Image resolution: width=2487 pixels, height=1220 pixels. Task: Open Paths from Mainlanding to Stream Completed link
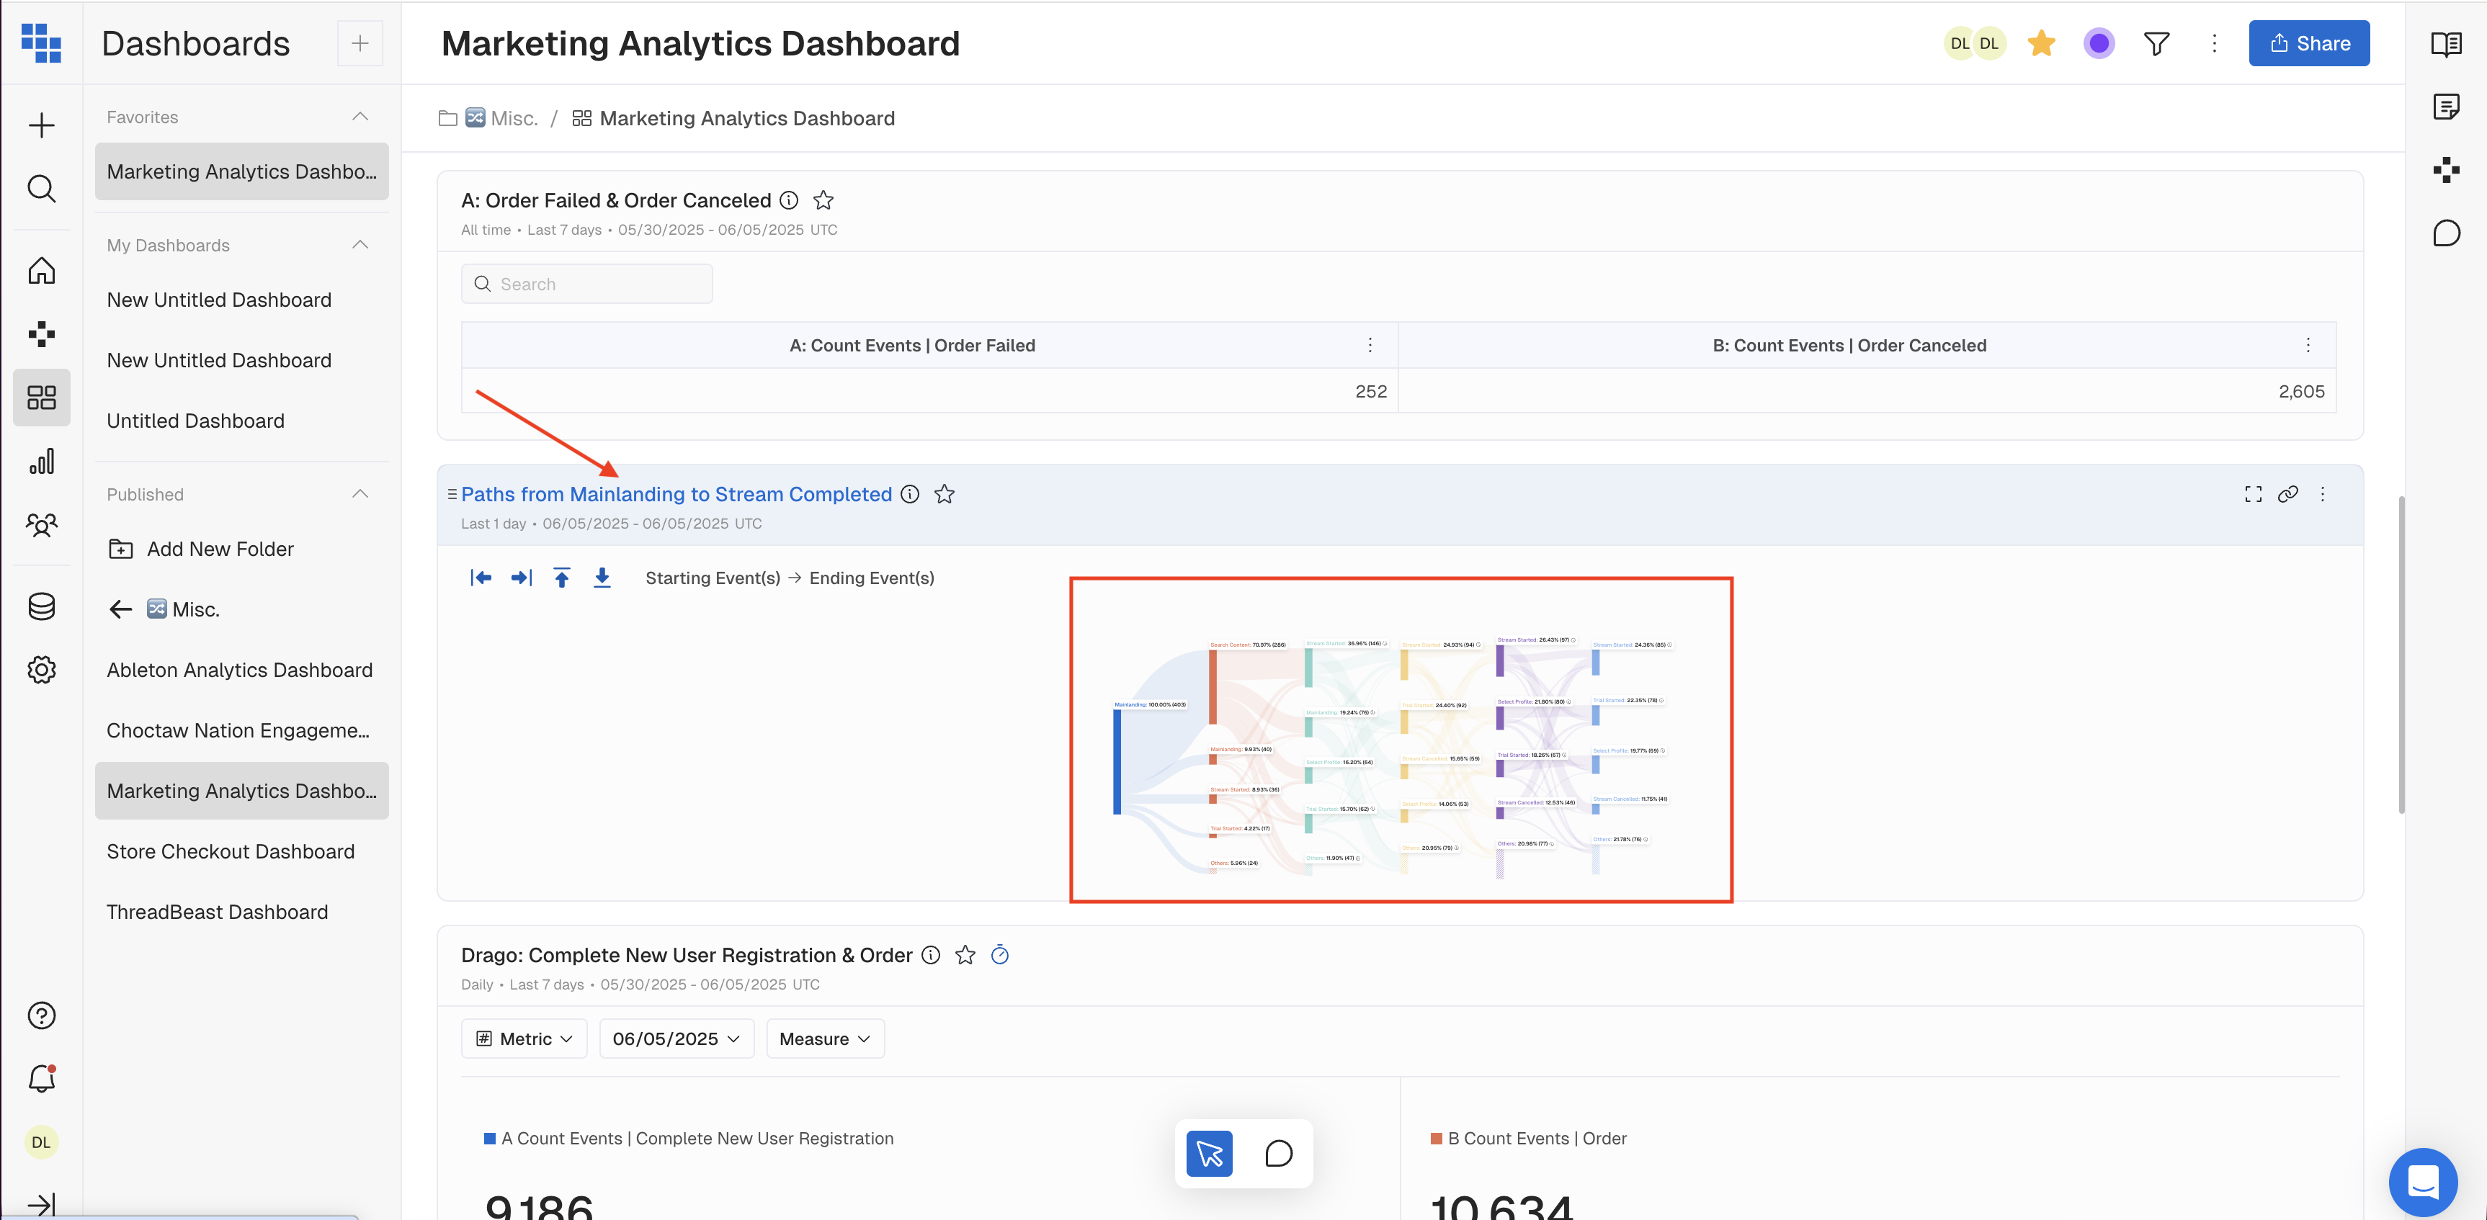(x=676, y=494)
